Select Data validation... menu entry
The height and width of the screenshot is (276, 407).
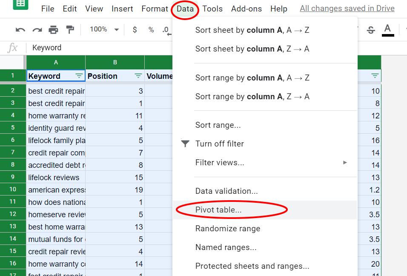[265, 191]
